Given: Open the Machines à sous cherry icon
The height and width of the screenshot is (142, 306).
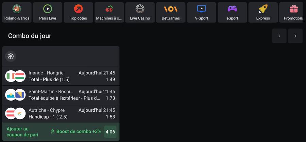Looking at the screenshot, I should 109,9.
